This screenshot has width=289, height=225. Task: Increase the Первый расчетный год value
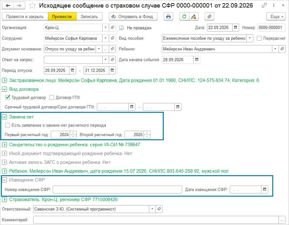(74, 133)
